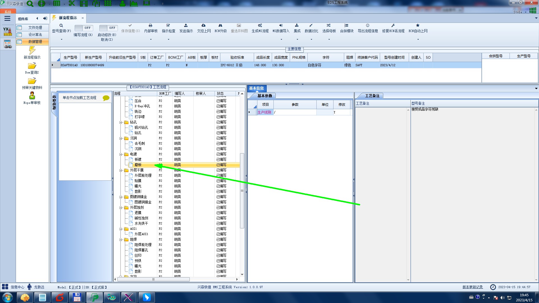Open the 新流程指示 lightning icon in sidebar
The height and width of the screenshot is (303, 539).
pos(32,50)
